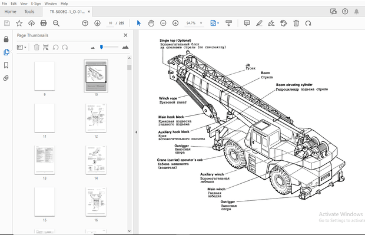365x235 pixels.
Task: Delete pages with thumbnails panel trash icon
Action: (36, 47)
